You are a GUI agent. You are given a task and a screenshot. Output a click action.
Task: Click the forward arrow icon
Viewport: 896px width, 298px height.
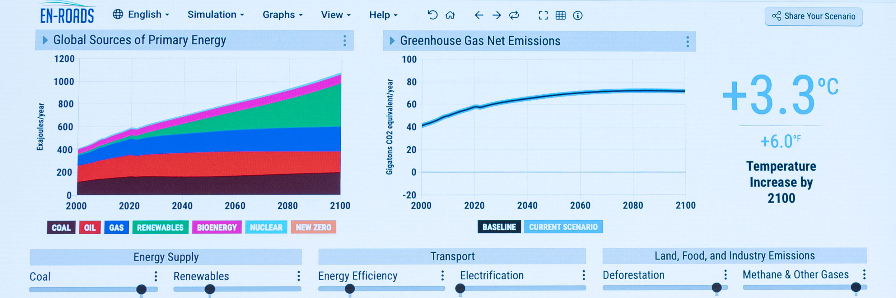tap(497, 15)
